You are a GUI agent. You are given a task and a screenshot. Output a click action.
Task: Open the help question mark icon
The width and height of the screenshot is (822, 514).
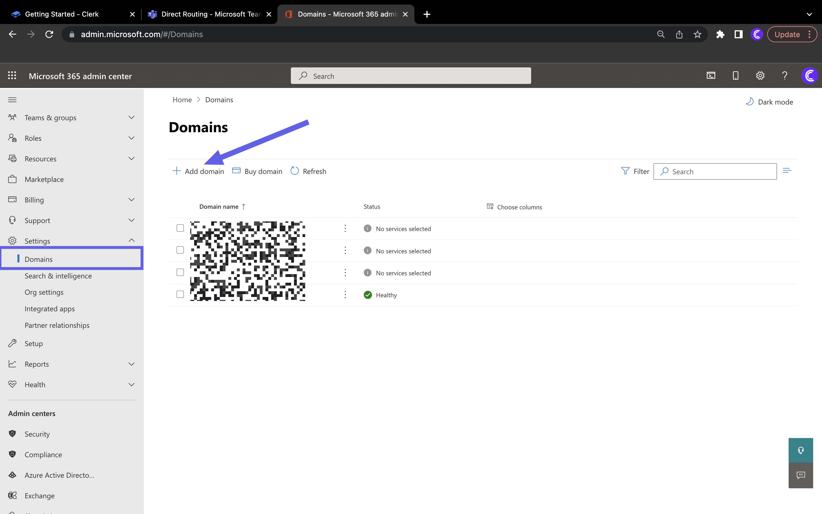(x=785, y=75)
